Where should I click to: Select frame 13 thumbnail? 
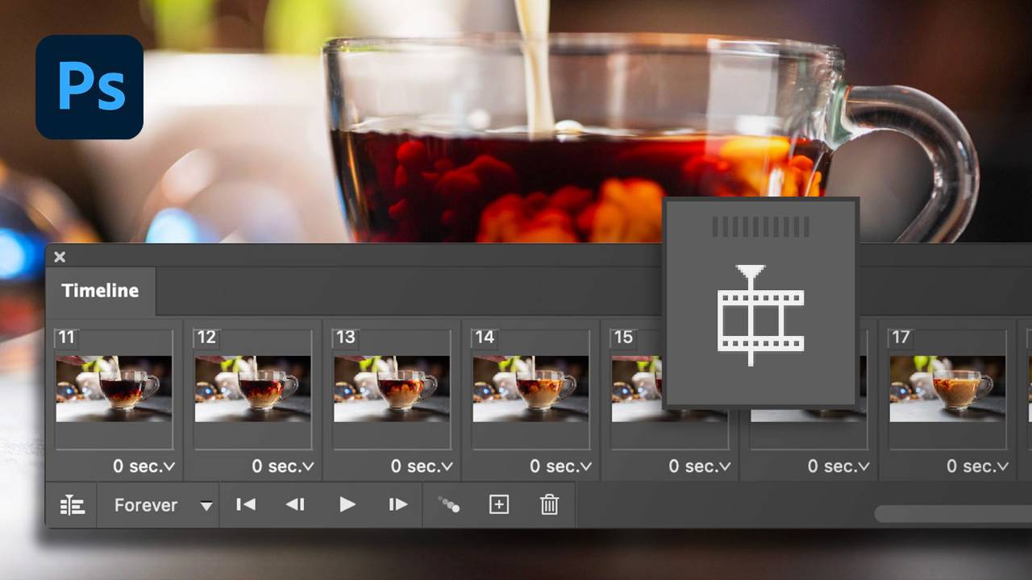[x=392, y=388]
